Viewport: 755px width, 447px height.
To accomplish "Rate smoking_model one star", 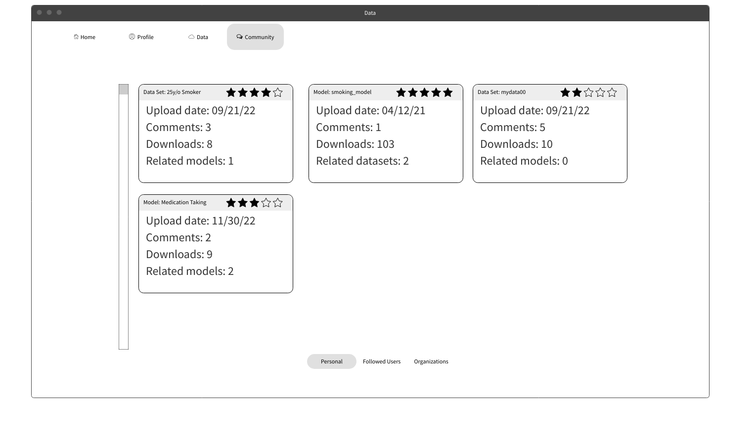I will click(401, 92).
